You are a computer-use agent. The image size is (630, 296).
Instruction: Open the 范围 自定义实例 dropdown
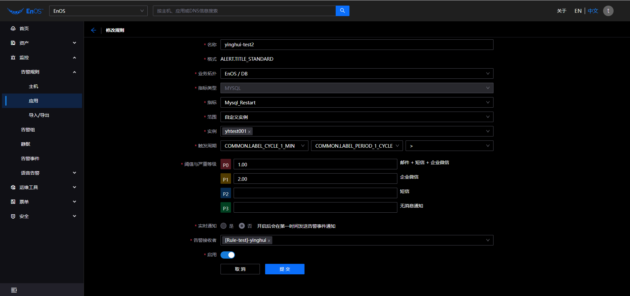pyautogui.click(x=357, y=117)
